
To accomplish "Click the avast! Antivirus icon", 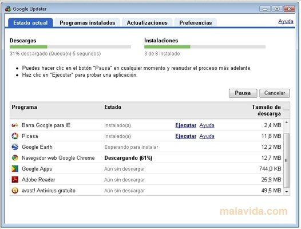I will tap(15, 191).
